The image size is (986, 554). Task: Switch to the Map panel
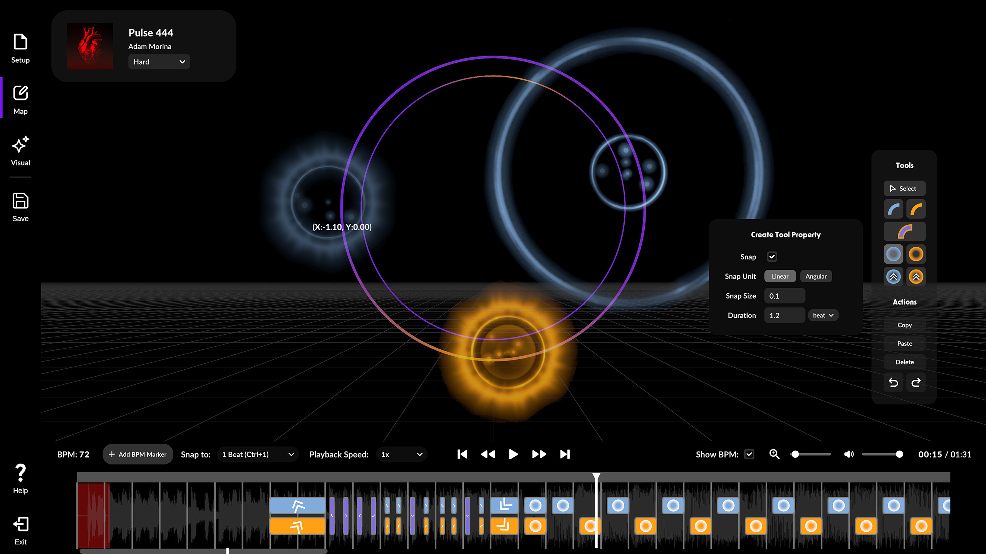[20, 99]
